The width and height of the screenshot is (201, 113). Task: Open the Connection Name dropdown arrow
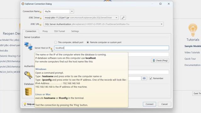click(x=72, y=11)
